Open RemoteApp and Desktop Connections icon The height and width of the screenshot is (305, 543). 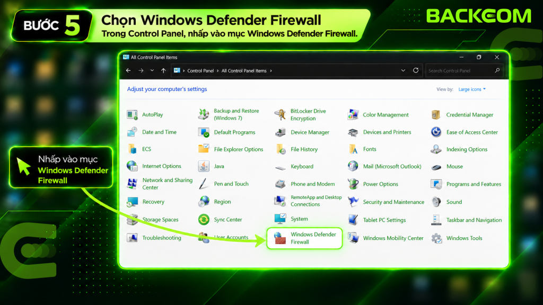pyautogui.click(x=280, y=201)
